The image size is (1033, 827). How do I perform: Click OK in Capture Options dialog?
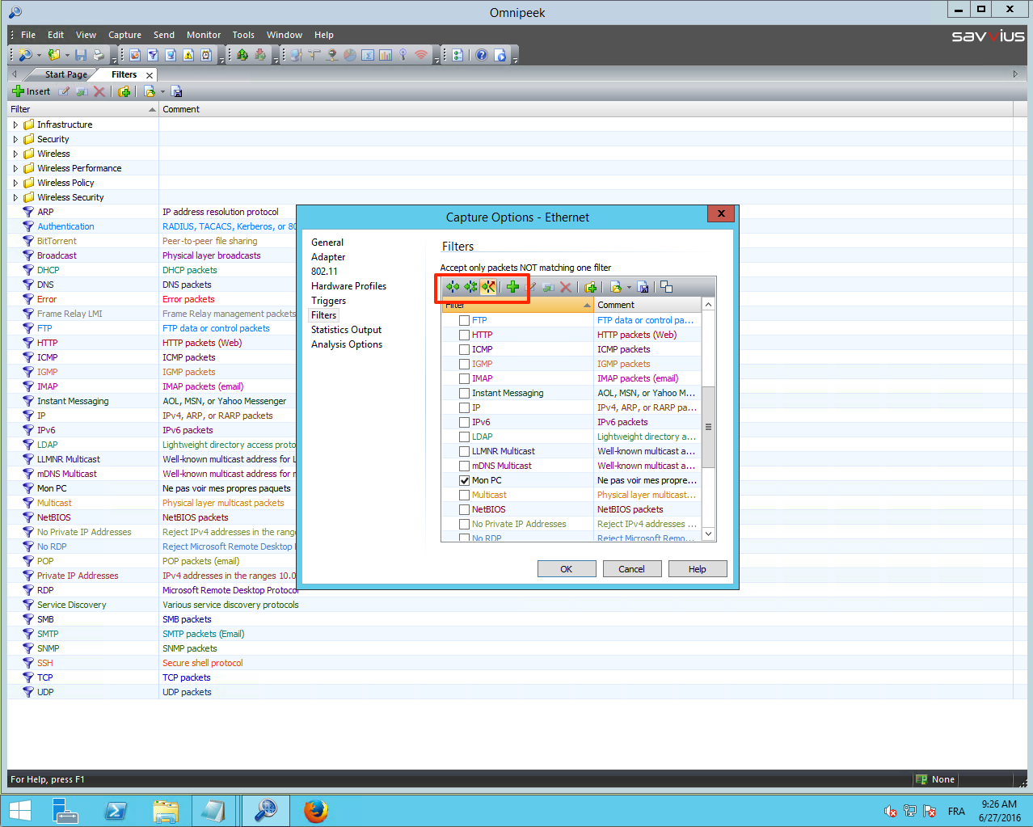567,569
